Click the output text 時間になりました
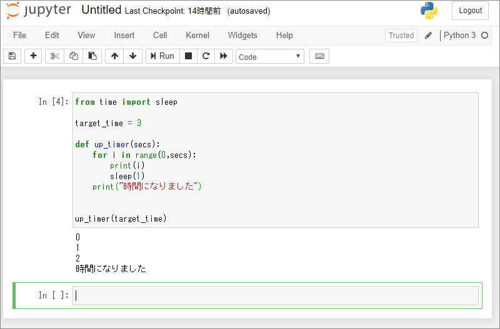Image resolution: width=500 pixels, height=329 pixels. (111, 268)
